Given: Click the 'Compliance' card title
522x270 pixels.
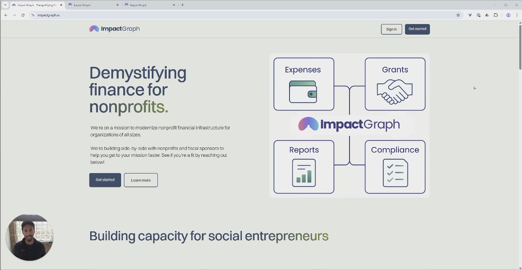Looking at the screenshot, I should point(395,150).
